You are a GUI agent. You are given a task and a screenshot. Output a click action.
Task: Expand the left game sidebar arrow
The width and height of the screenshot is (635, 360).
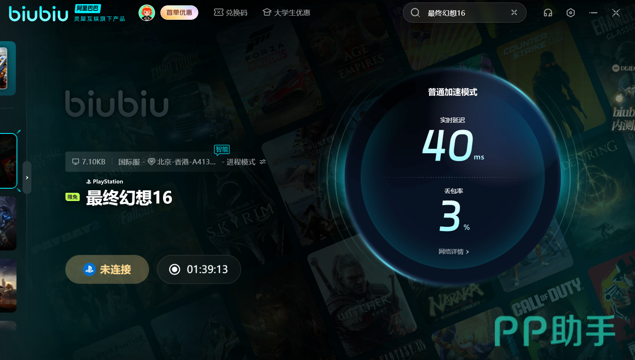27,178
